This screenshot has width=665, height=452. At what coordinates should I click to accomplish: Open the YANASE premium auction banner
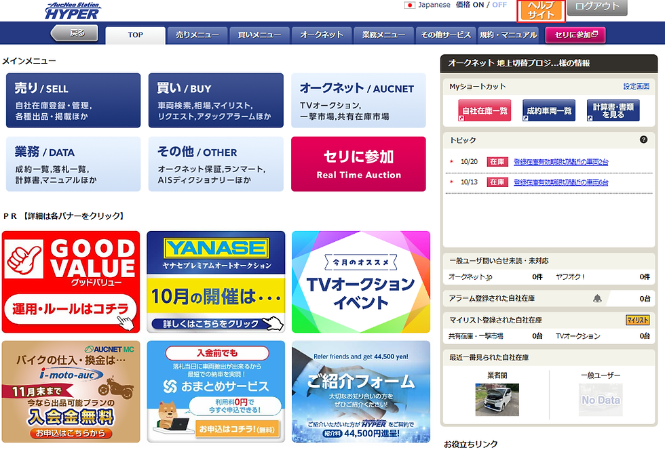(x=216, y=282)
